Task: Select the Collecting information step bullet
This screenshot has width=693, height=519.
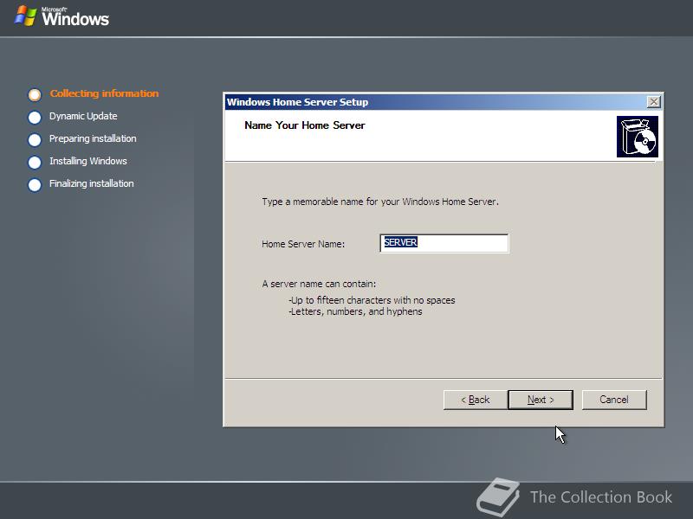Action: 35,94
